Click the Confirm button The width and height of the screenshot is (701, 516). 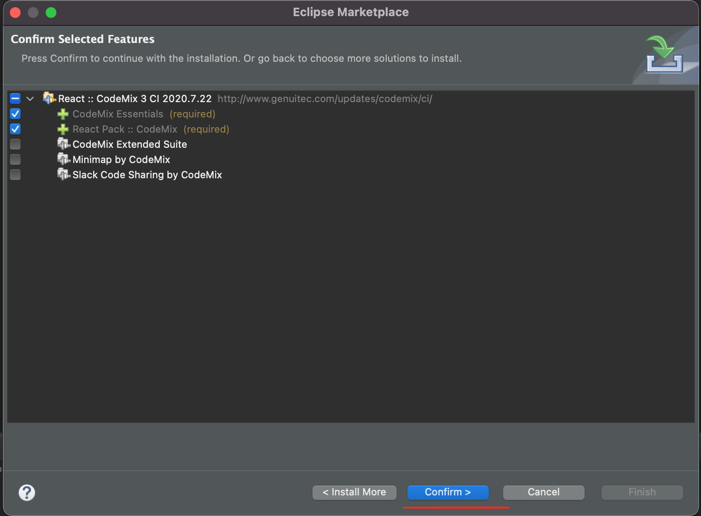coord(448,492)
